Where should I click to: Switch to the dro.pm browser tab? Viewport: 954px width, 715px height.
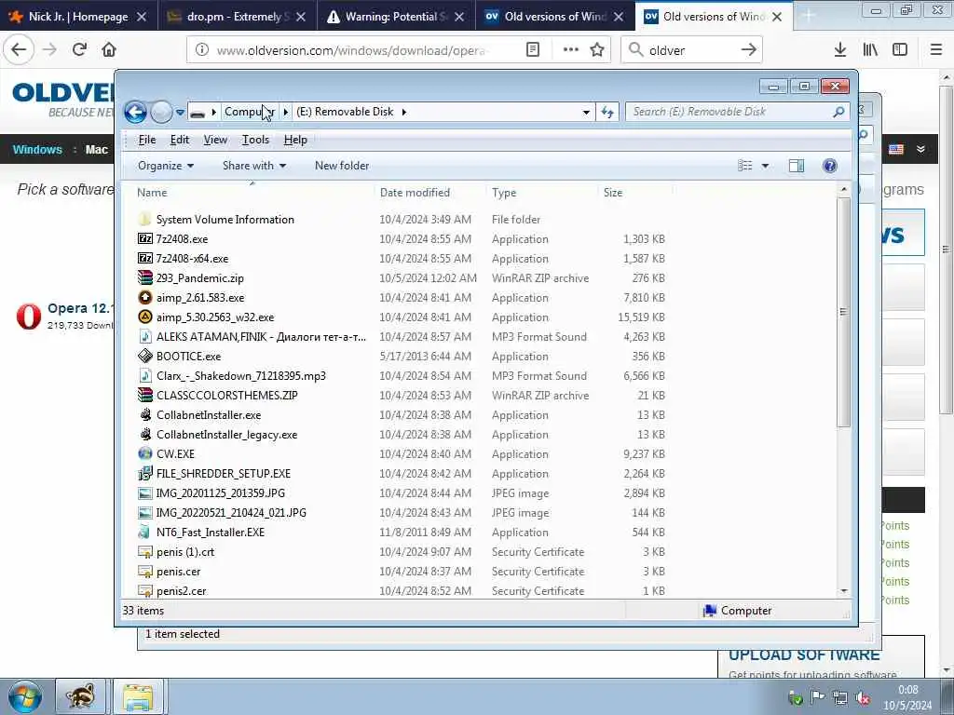238,17
